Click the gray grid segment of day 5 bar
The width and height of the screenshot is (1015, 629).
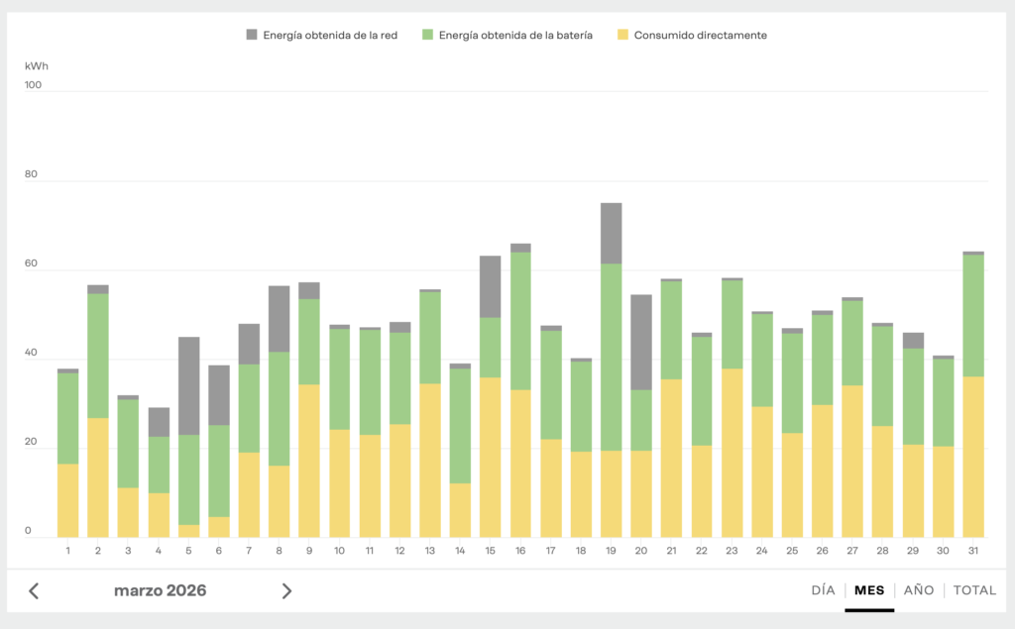[188, 386]
